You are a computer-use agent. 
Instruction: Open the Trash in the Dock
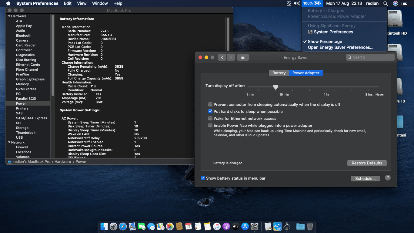(x=310, y=226)
